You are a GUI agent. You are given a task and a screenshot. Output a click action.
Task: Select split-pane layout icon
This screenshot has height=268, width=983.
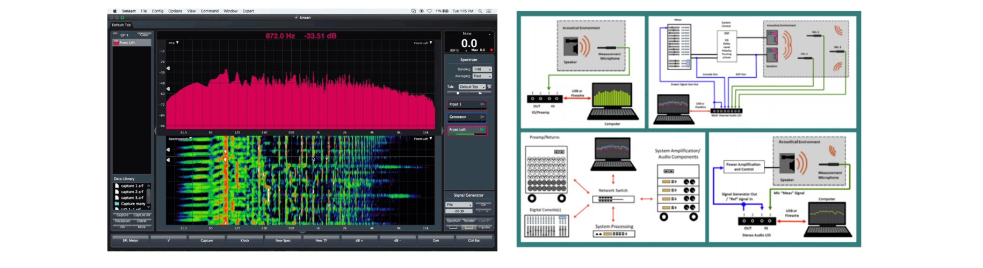tap(469, 227)
